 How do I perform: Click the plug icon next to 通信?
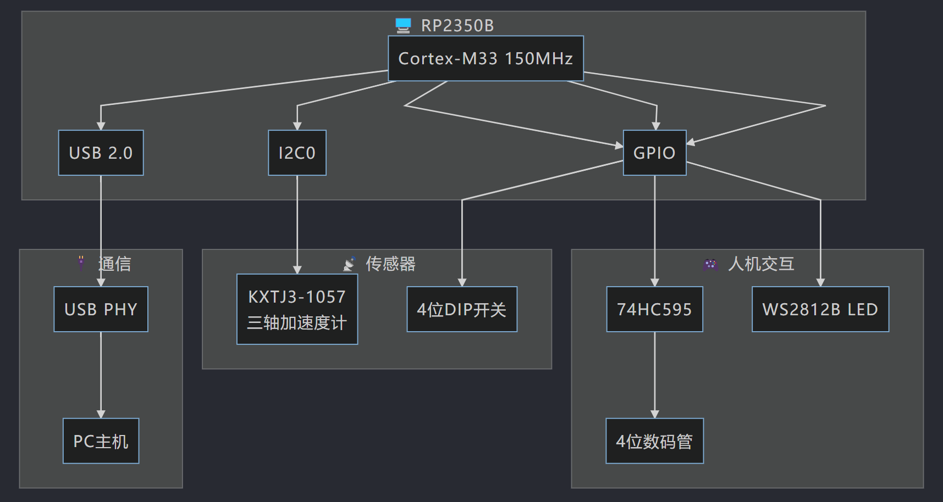(x=81, y=263)
